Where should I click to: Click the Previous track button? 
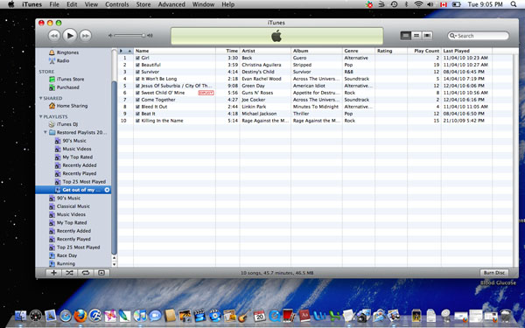tap(54, 36)
